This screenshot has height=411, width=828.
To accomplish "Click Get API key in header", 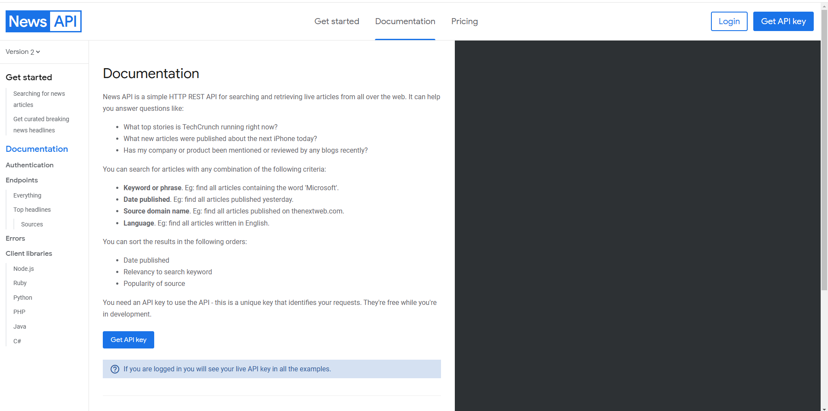I will [783, 22].
